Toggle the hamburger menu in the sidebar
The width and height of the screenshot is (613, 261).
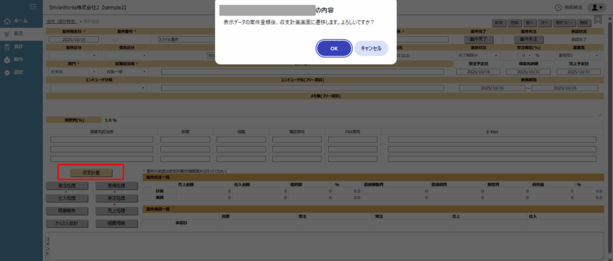[33, 7]
